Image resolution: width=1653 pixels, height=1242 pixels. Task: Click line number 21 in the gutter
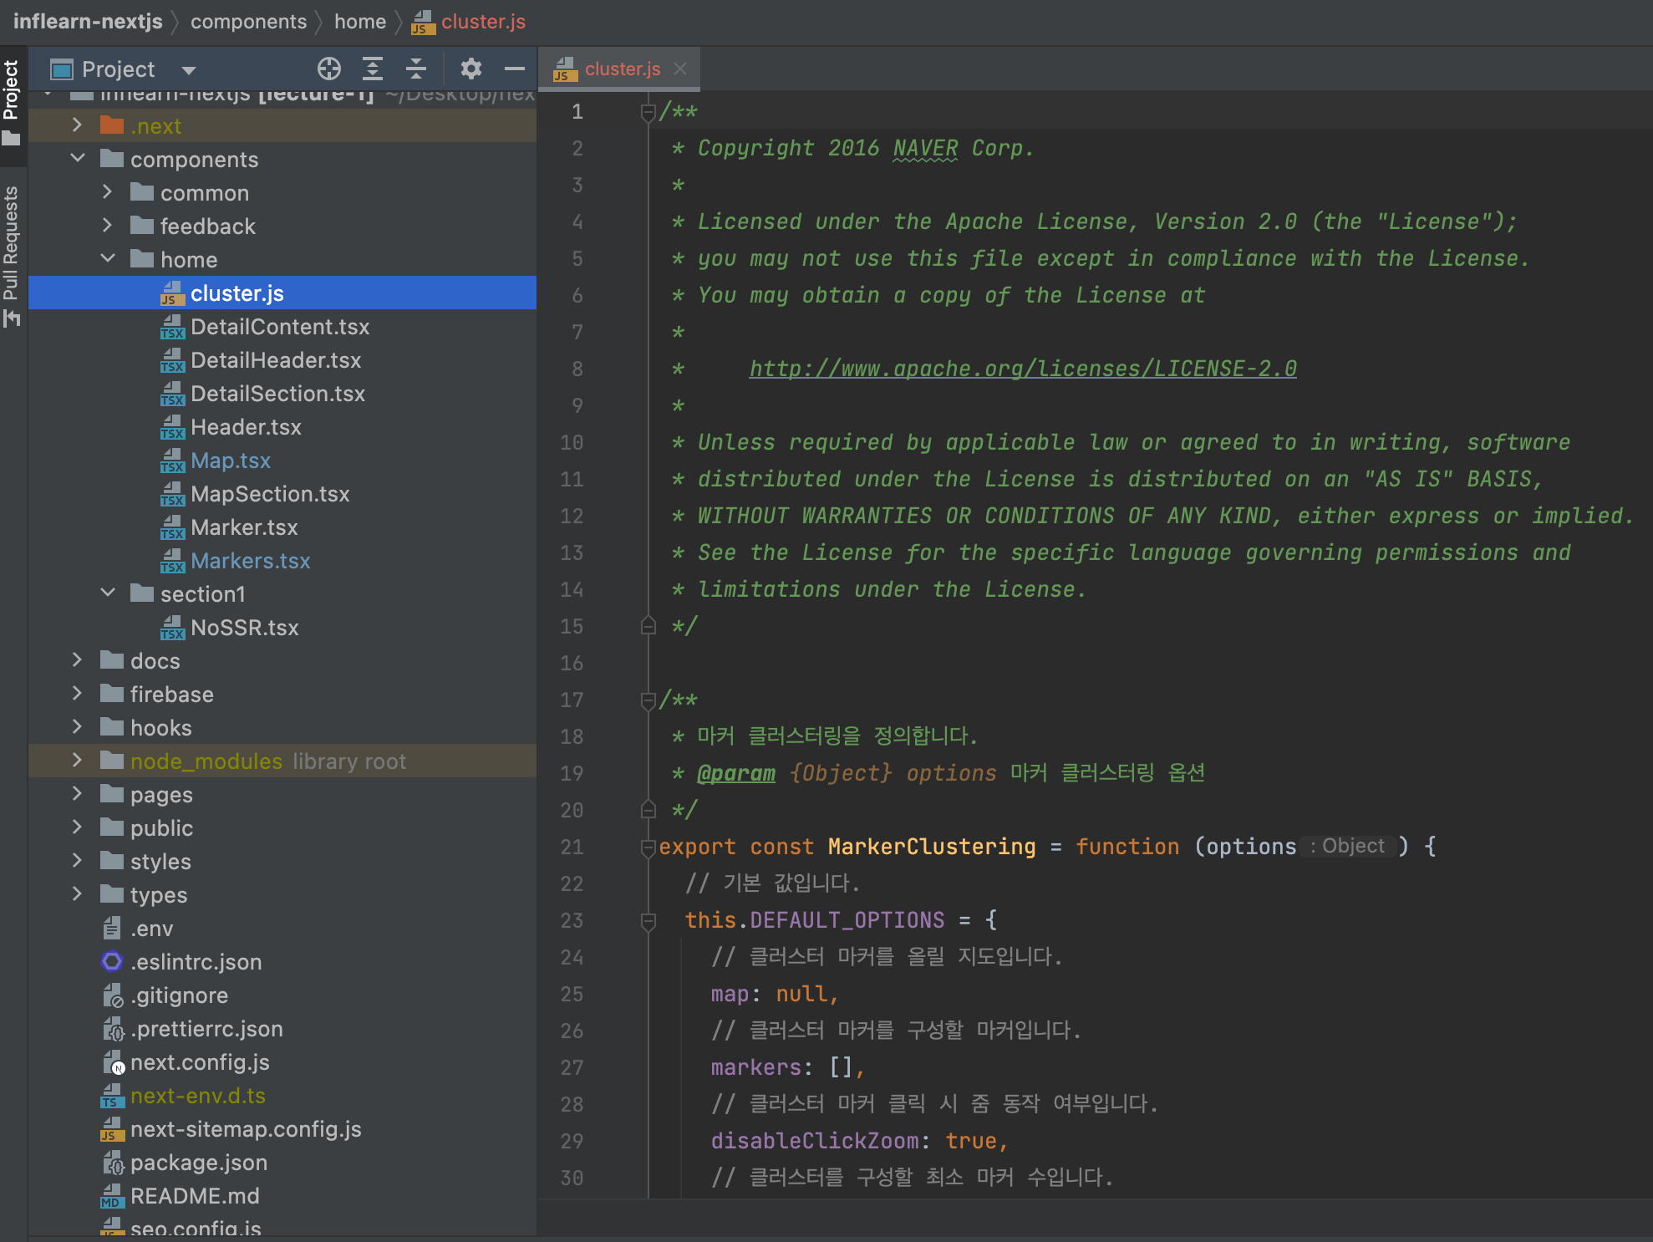pos(572,847)
